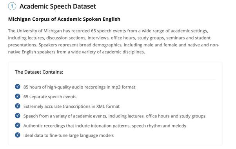
Task: Click the checkmark beside XML transcriptions item
Action: [x=18, y=106]
